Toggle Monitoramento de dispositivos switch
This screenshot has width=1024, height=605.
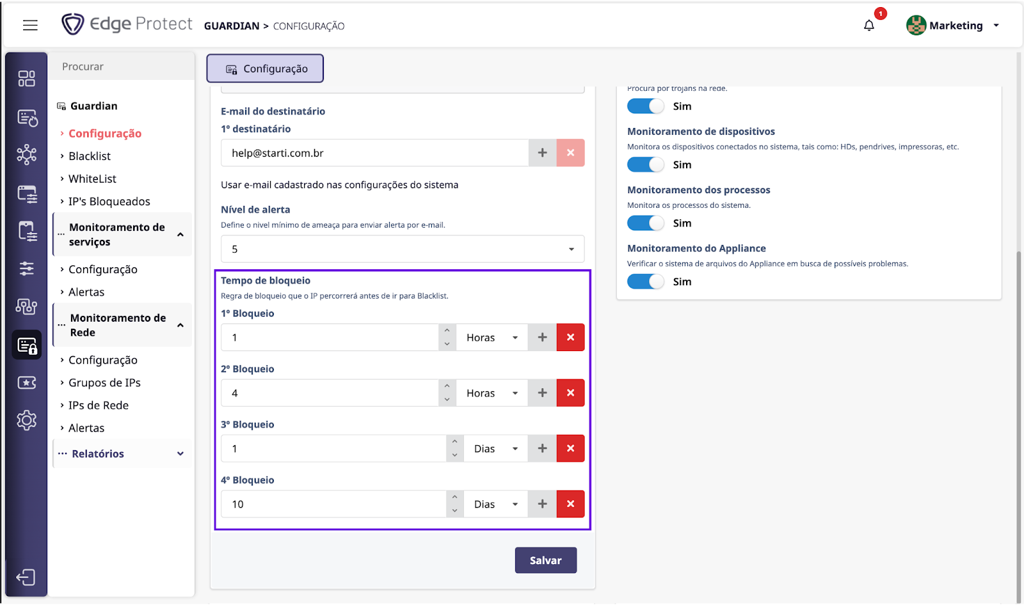645,165
